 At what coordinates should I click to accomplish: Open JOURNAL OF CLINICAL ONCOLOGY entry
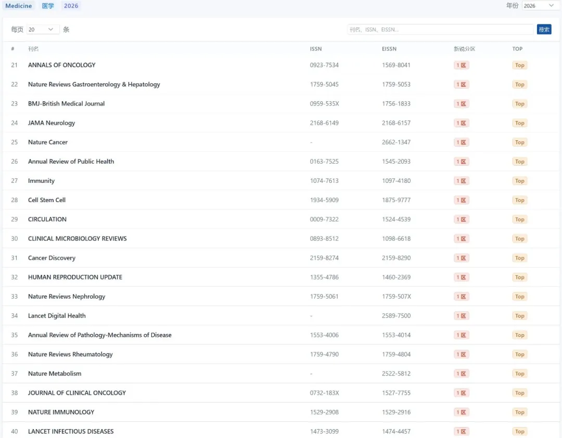(x=77, y=393)
